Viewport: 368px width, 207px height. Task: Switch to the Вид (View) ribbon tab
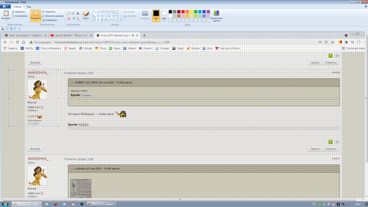[29, 6]
